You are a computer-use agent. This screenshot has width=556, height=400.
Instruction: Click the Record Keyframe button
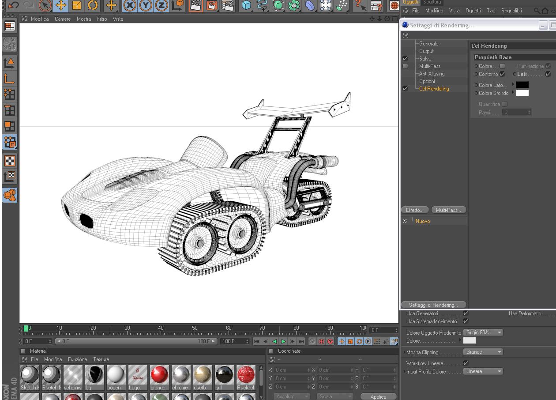312,341
